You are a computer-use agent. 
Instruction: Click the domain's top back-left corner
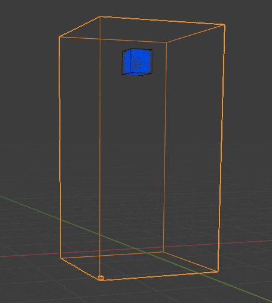pos(100,16)
